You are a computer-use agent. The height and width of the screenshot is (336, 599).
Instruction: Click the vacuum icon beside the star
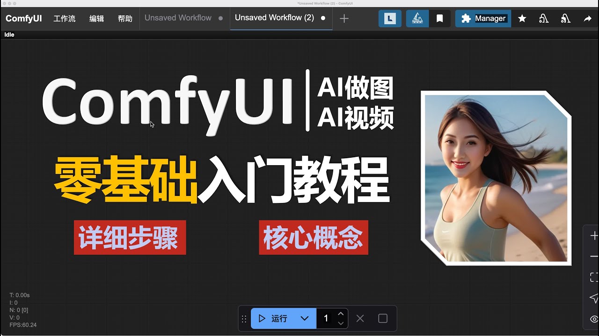click(544, 19)
